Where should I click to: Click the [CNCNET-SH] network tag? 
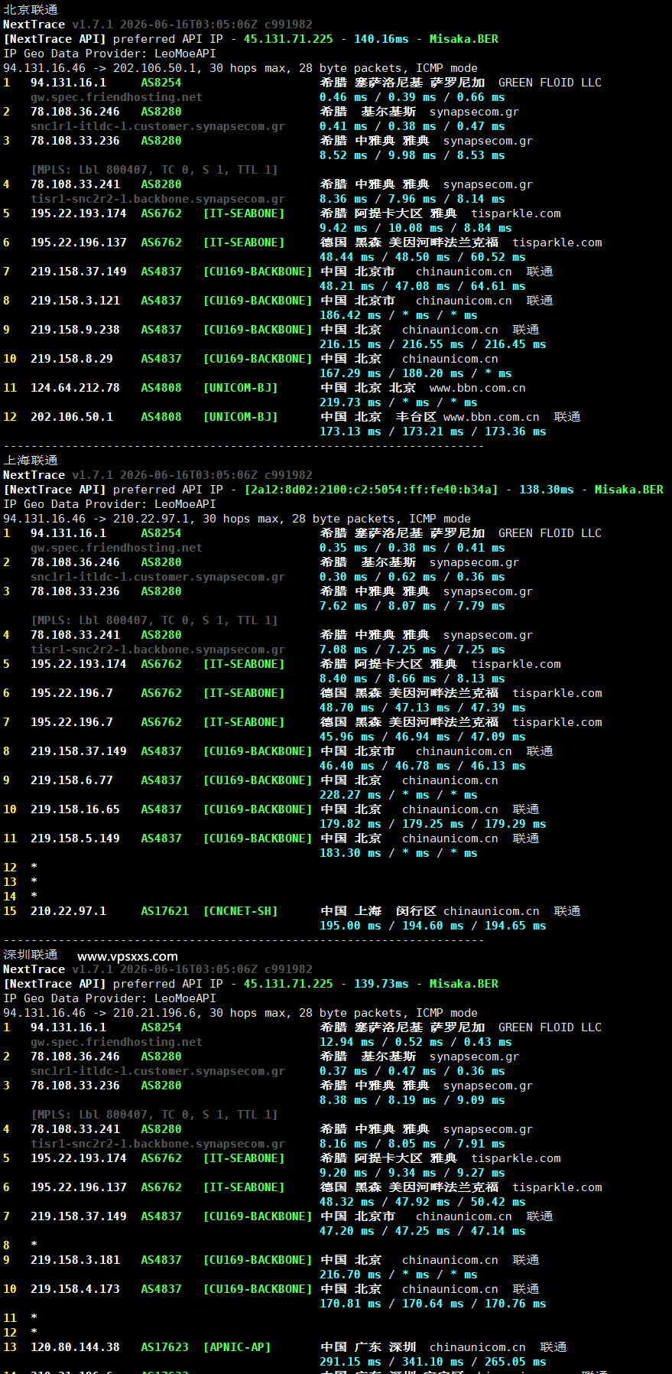240,911
